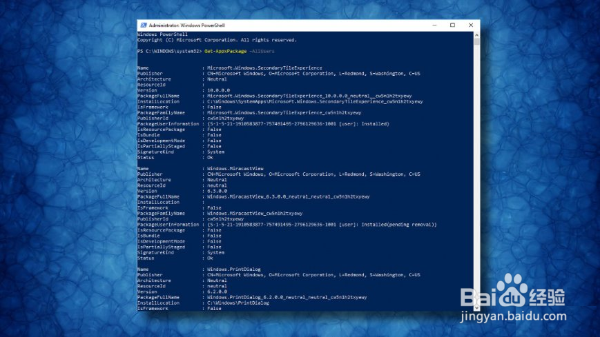
Task: Click the Installed(pending removal) user information line
Action: coord(322,225)
